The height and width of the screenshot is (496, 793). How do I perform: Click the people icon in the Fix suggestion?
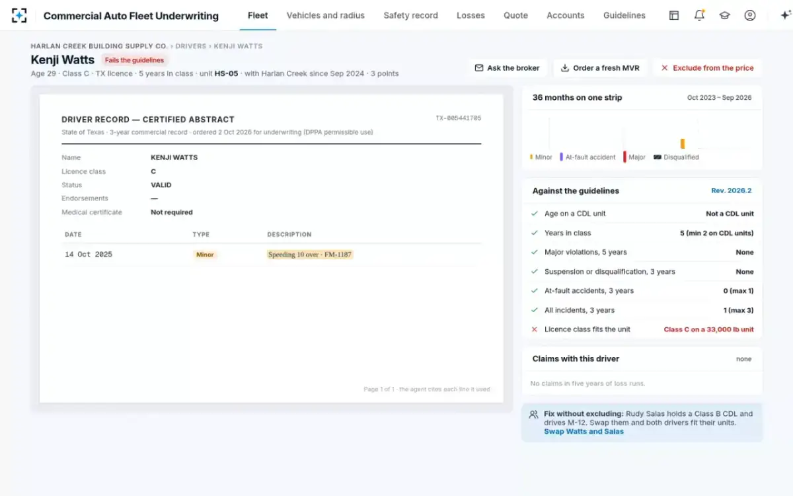(534, 415)
